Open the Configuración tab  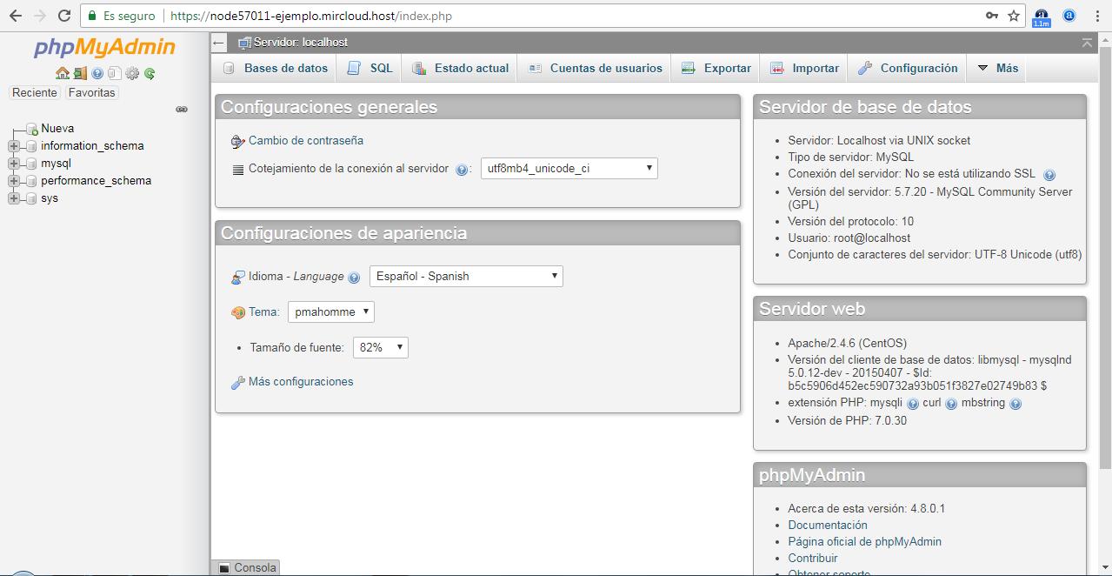coord(908,68)
